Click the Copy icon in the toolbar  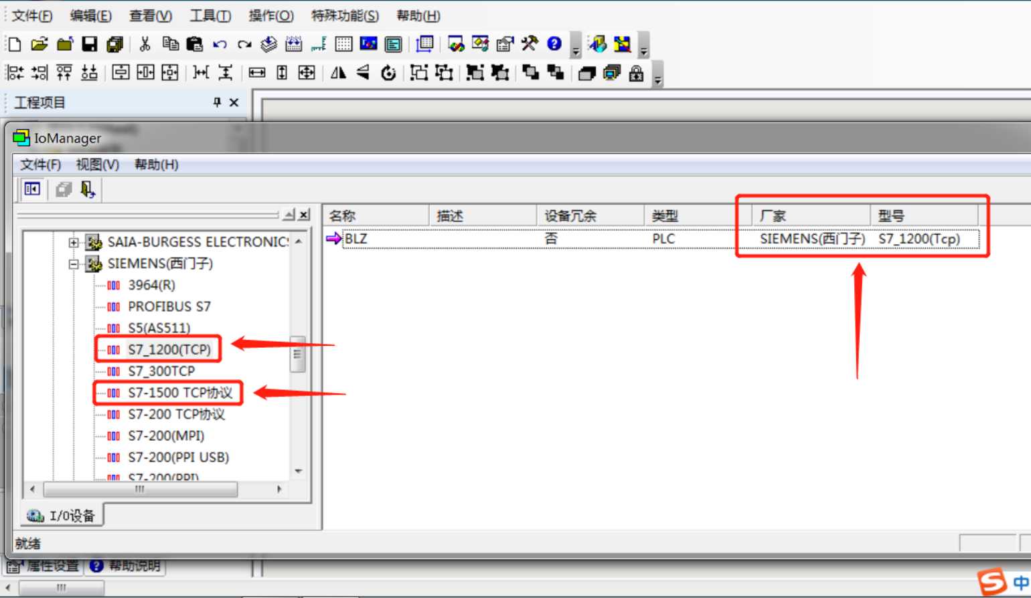click(x=170, y=44)
